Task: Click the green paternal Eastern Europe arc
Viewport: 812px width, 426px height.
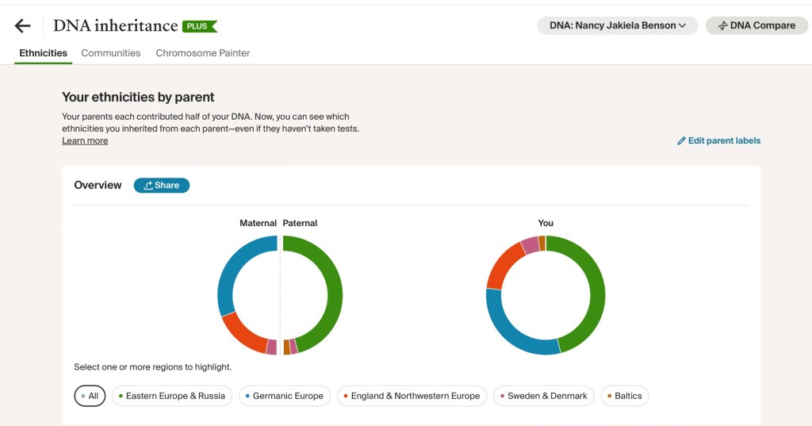Action: (336, 294)
